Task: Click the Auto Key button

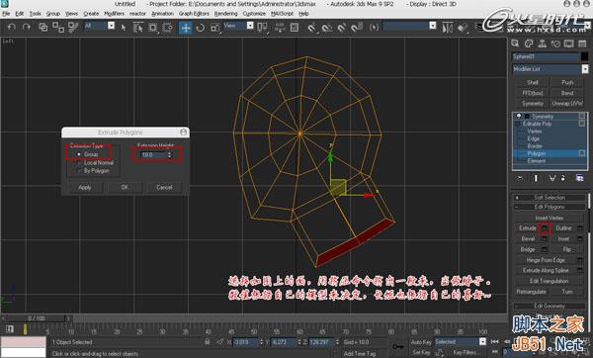Action: point(421,342)
